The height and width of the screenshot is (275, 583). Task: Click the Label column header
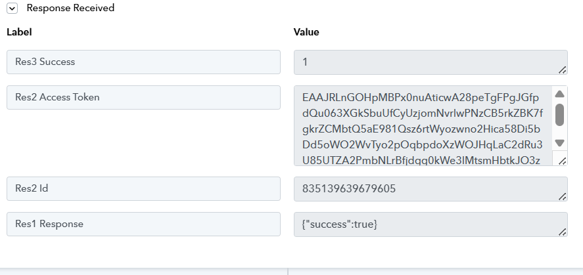point(19,32)
